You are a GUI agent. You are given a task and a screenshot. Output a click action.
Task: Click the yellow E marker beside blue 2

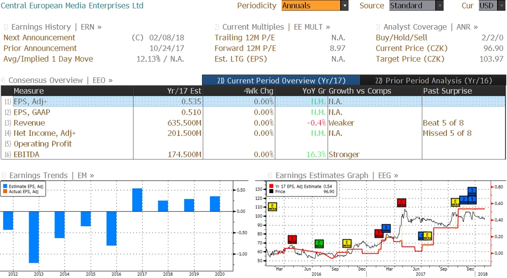click(x=456, y=202)
